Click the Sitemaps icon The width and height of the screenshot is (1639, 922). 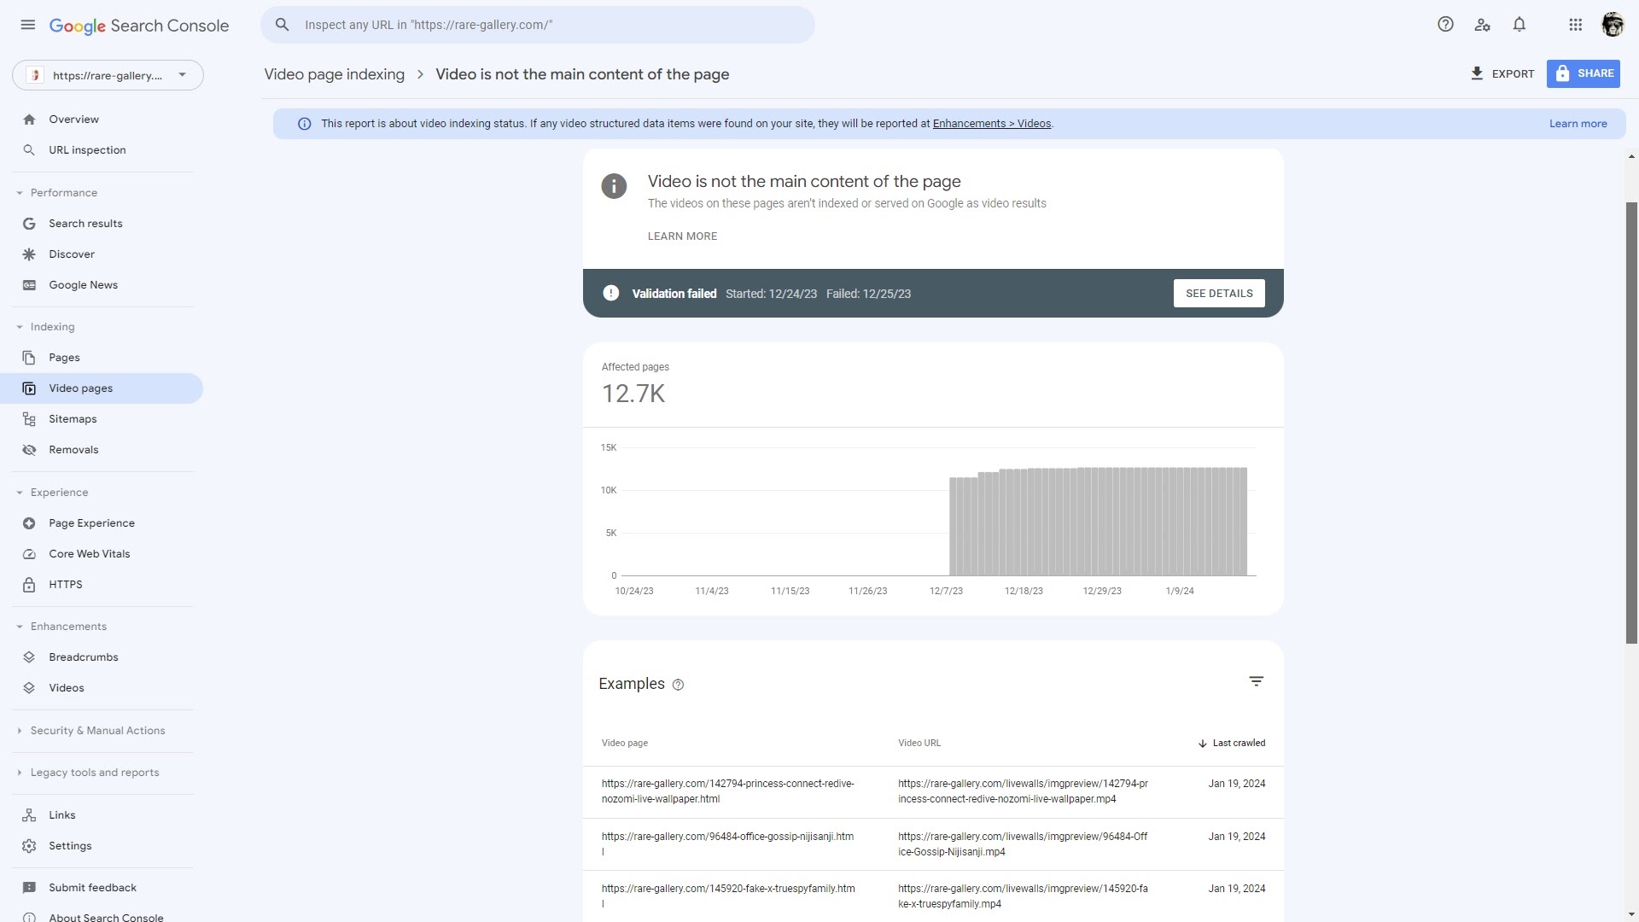29,419
